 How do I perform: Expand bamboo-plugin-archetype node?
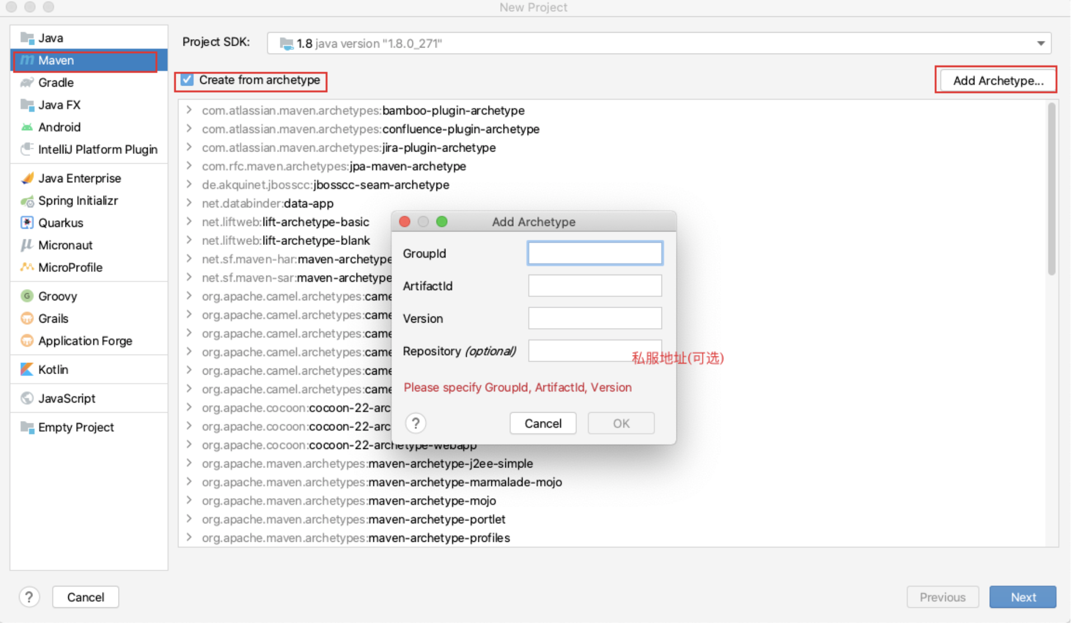coord(189,110)
